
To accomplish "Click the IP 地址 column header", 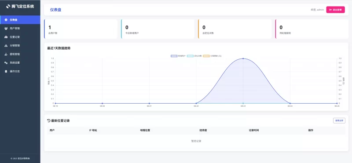I will (x=93, y=130).
